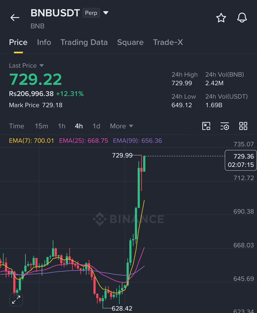Tap the 668.03 price axis label

point(244,245)
